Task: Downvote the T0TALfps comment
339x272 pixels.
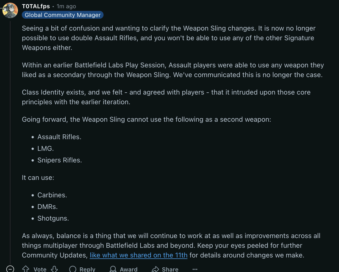Action: coord(54,269)
